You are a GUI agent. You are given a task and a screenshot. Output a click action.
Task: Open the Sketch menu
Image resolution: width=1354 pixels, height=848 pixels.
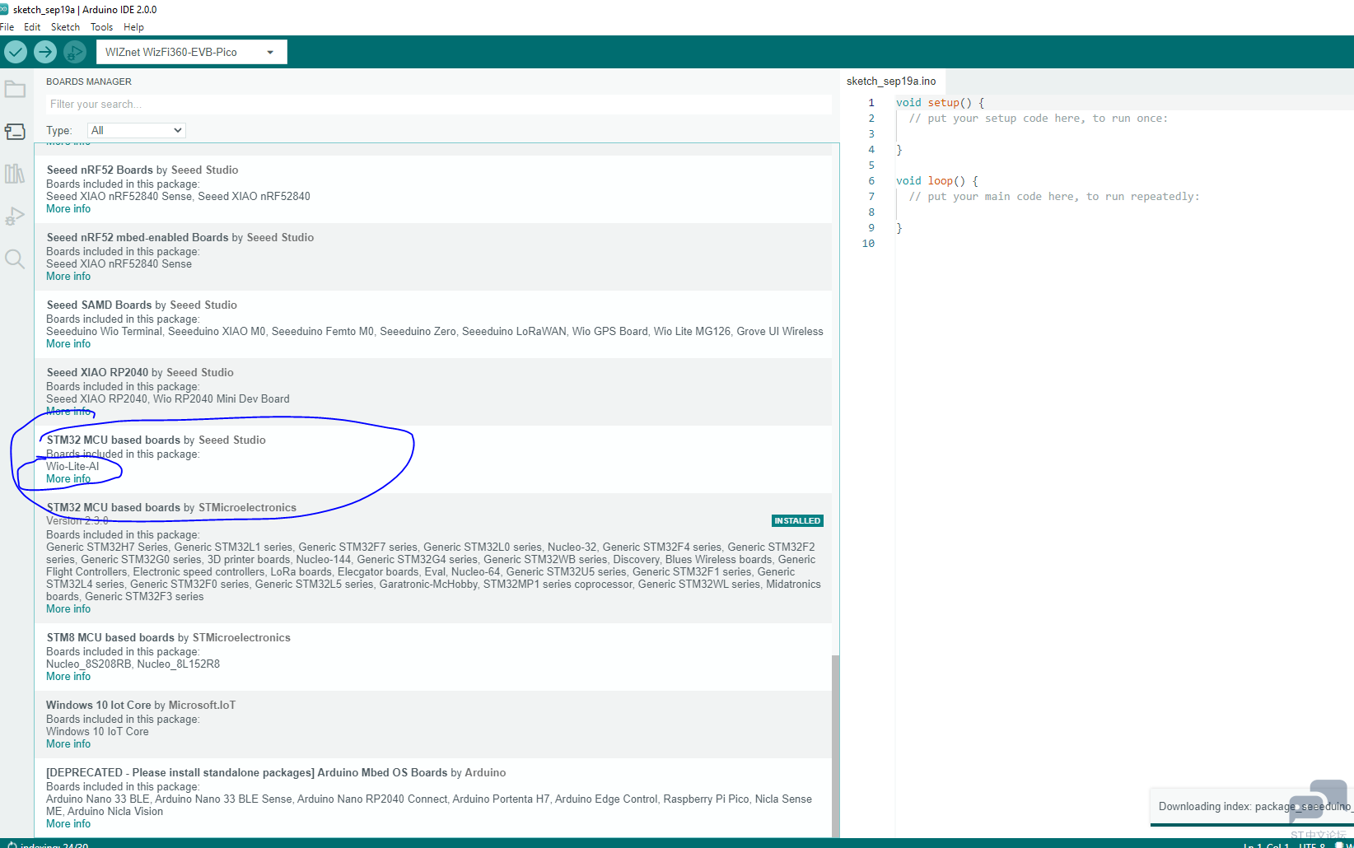coord(65,27)
